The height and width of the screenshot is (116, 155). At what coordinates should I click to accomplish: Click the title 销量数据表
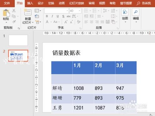tap(66, 53)
